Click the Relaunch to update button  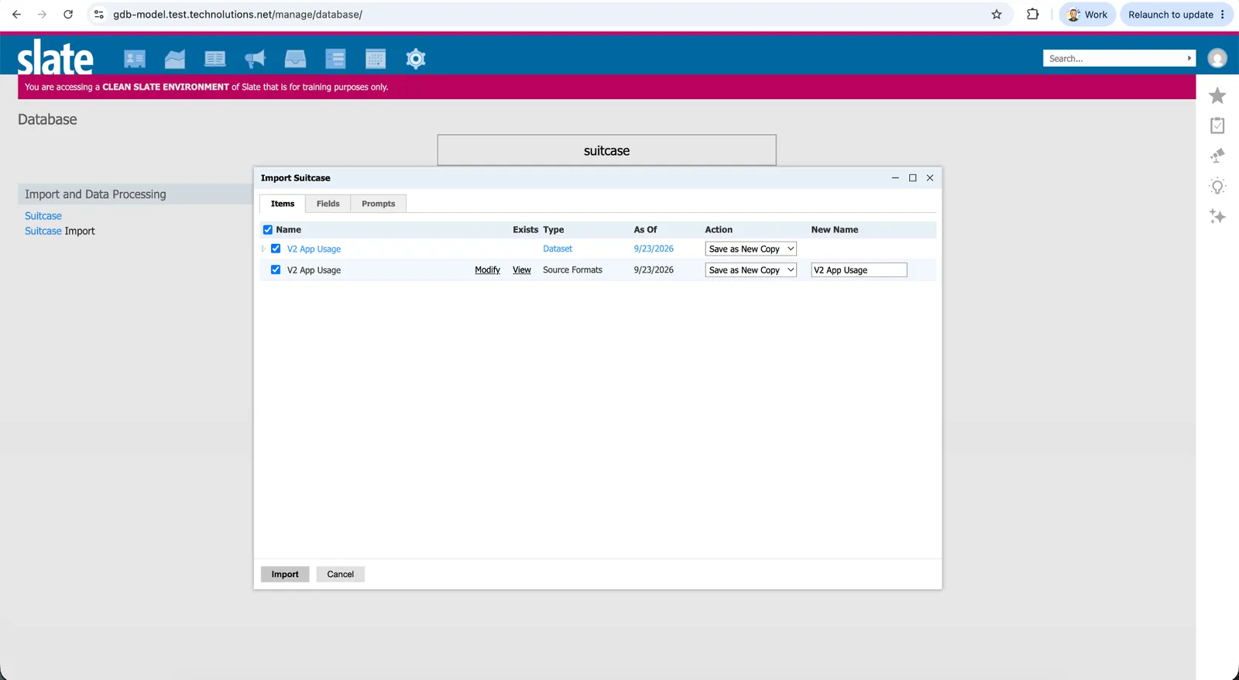[1176, 15]
